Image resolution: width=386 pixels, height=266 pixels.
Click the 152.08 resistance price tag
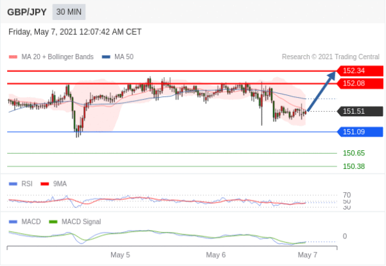coord(360,84)
